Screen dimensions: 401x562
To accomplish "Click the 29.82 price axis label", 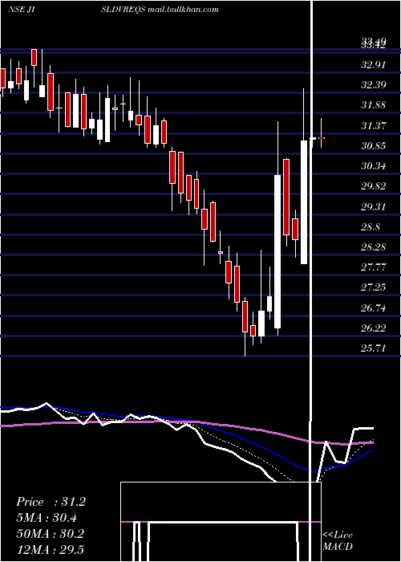I will (374, 186).
